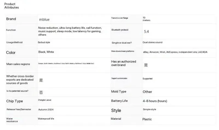Click the Main sales regions label
Screen dimensions: 219x130
click(18, 64)
